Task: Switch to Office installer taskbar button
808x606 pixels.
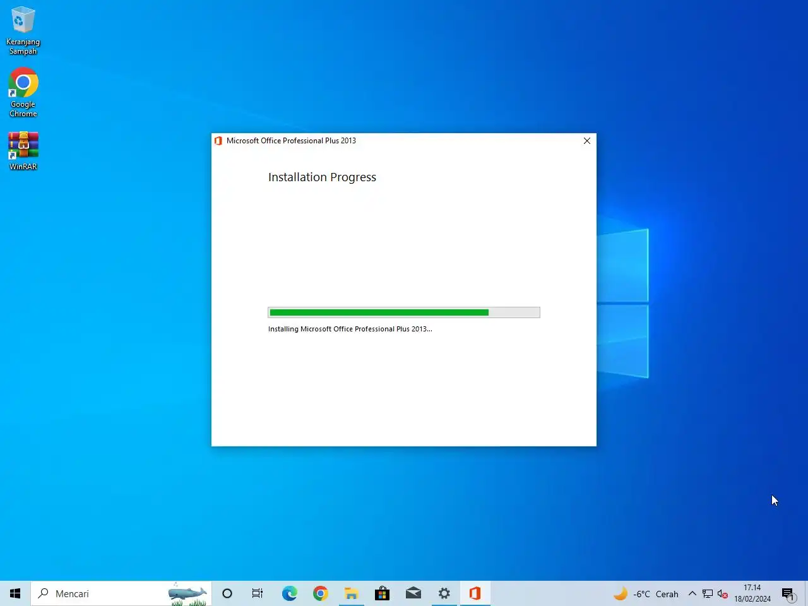Action: tap(475, 593)
